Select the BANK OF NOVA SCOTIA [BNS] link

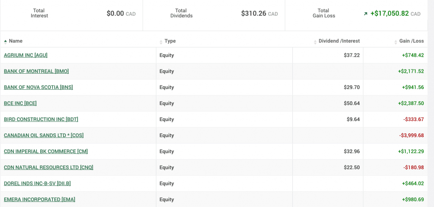39,87
